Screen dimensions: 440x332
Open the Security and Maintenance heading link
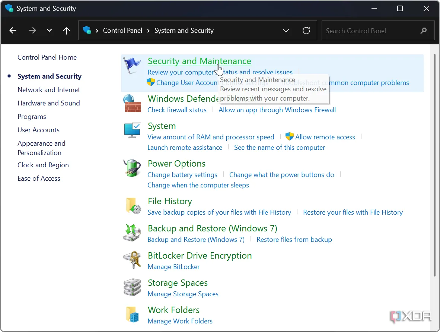click(x=200, y=61)
